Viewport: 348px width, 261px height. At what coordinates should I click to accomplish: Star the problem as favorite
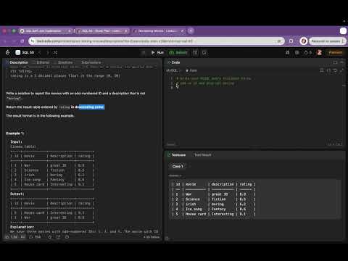(50, 237)
